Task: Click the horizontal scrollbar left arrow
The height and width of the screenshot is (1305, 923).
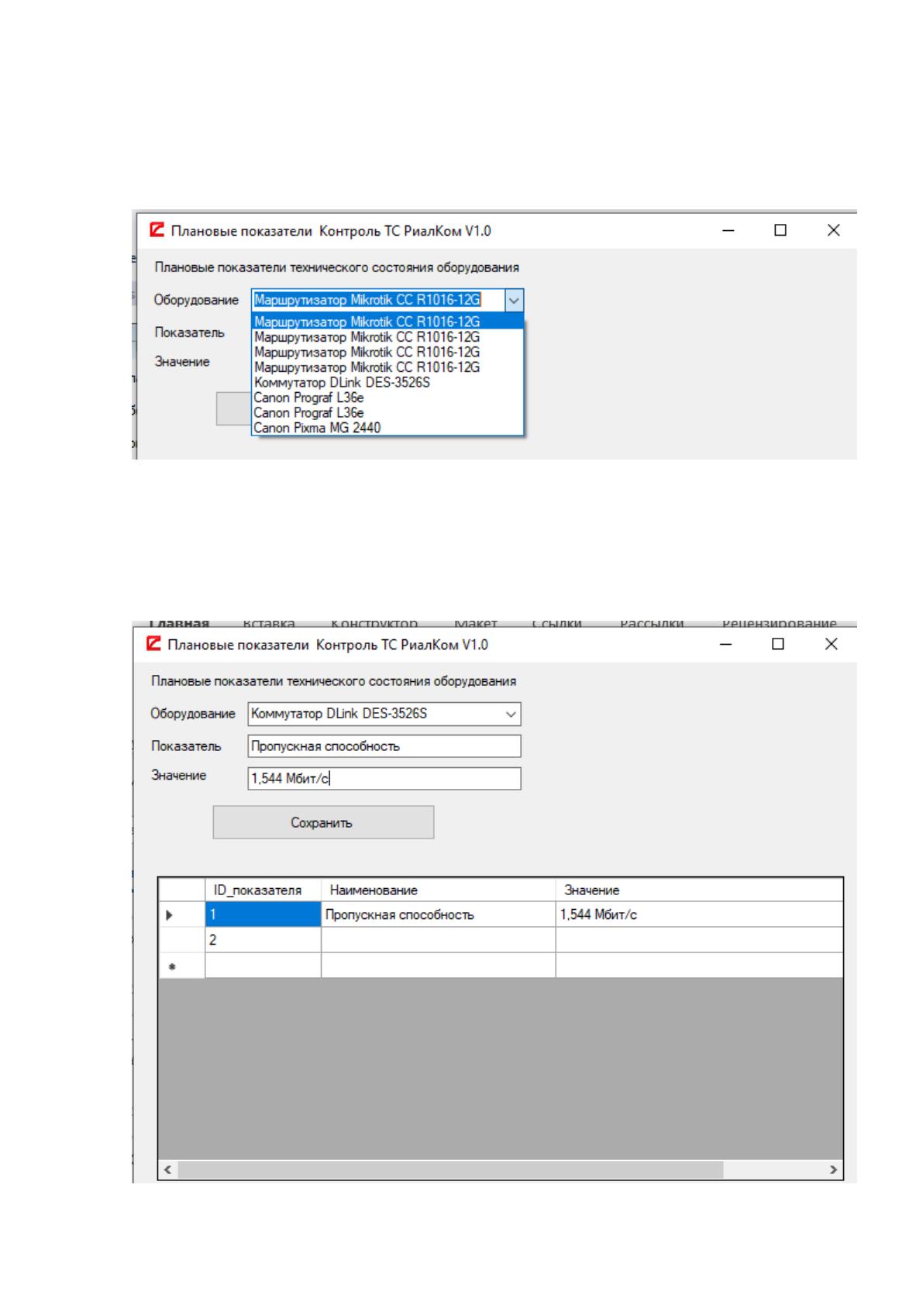Action: 168,1169
